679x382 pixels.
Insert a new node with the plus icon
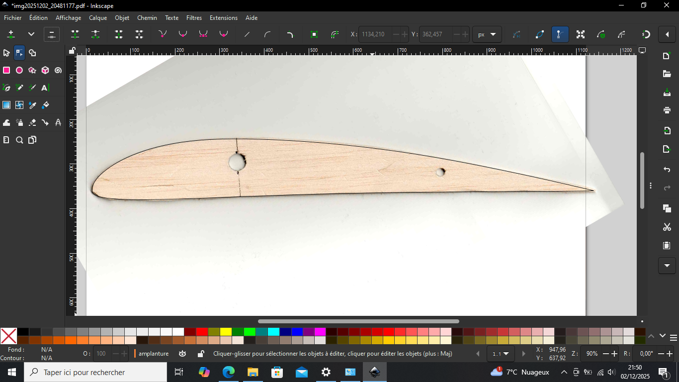pyautogui.click(x=10, y=34)
